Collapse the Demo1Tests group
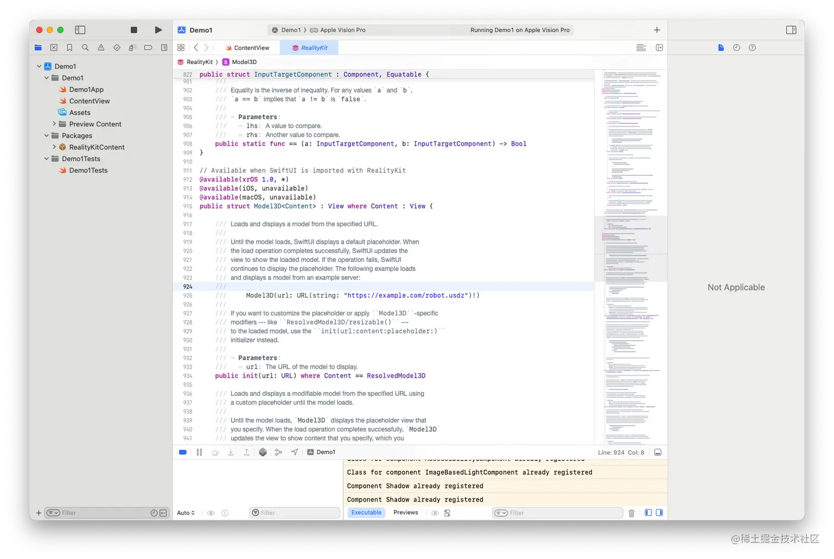The image size is (834, 559). (x=46, y=159)
